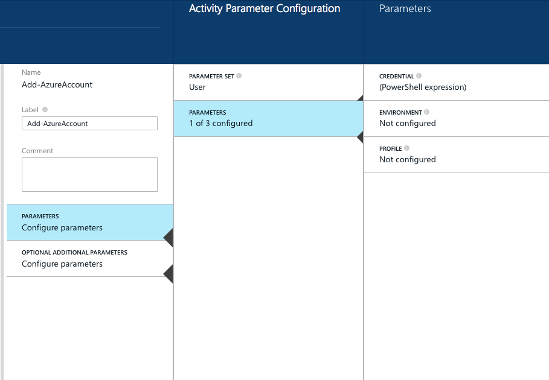Open the PARAMETERS Configure parameters row

click(x=89, y=223)
